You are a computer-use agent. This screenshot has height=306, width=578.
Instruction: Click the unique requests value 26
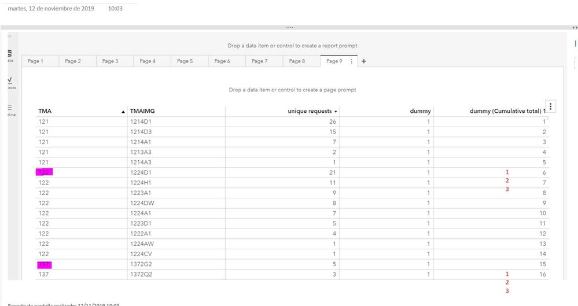333,121
